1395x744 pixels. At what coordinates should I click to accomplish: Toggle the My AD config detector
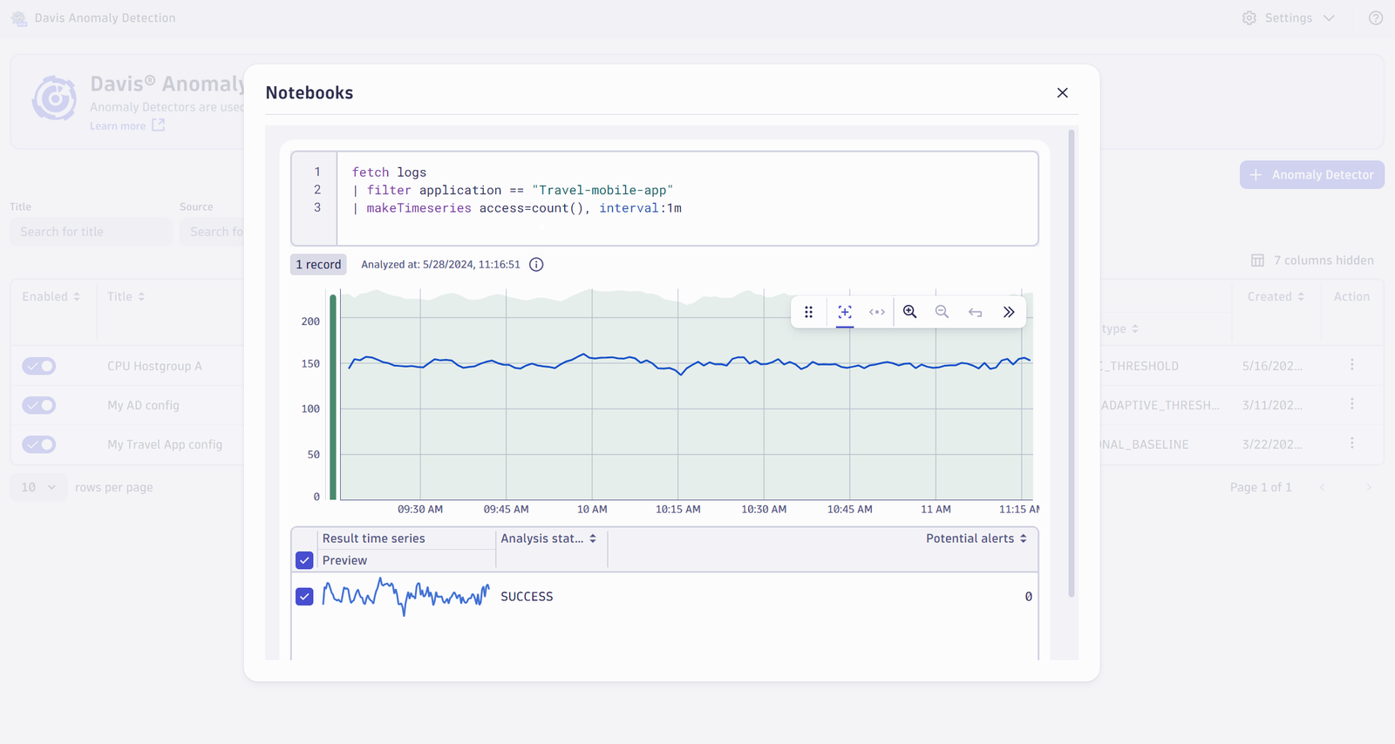[39, 405]
